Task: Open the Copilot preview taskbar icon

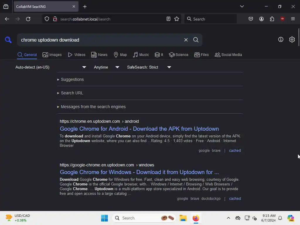Action: [x=291, y=218]
